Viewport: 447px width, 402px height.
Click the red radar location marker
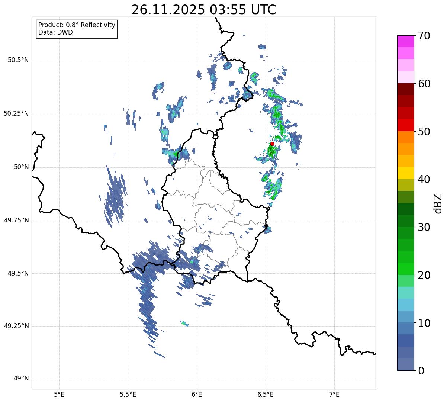272,144
